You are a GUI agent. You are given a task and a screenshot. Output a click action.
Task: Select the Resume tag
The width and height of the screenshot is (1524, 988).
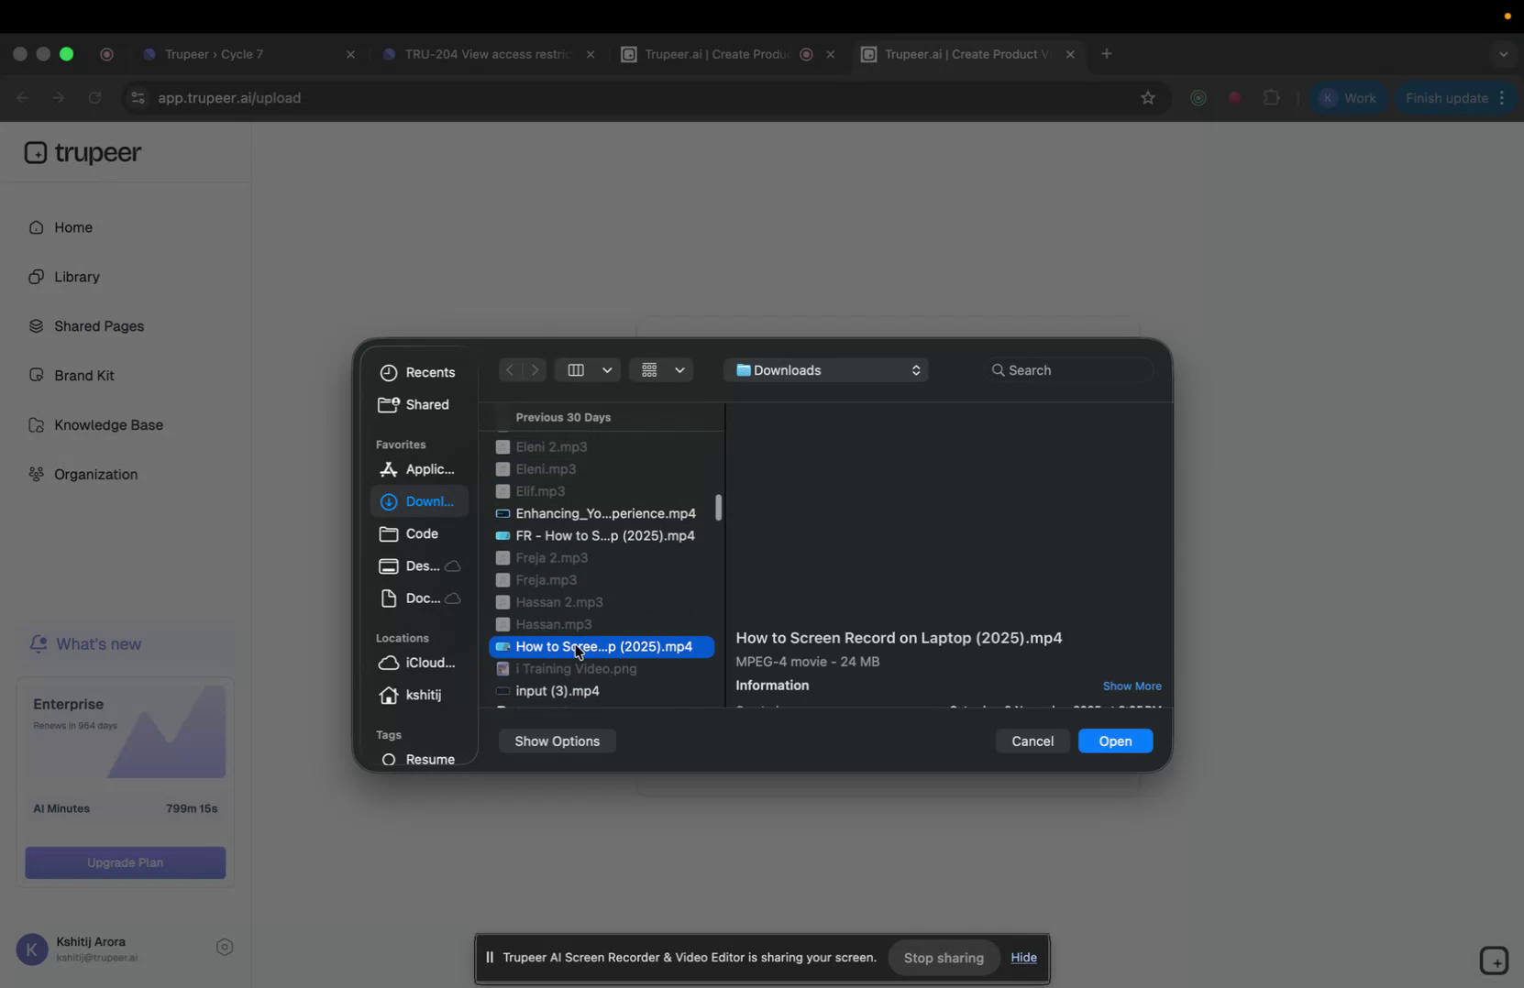[x=429, y=759]
